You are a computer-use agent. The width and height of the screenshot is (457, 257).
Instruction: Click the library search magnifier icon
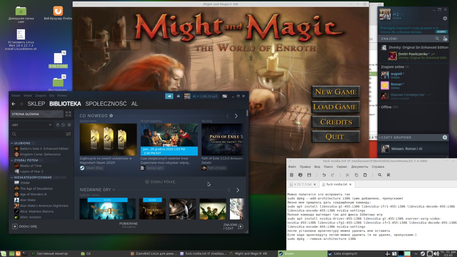click(x=14, y=134)
